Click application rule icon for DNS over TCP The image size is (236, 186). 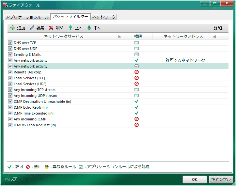point(136,43)
